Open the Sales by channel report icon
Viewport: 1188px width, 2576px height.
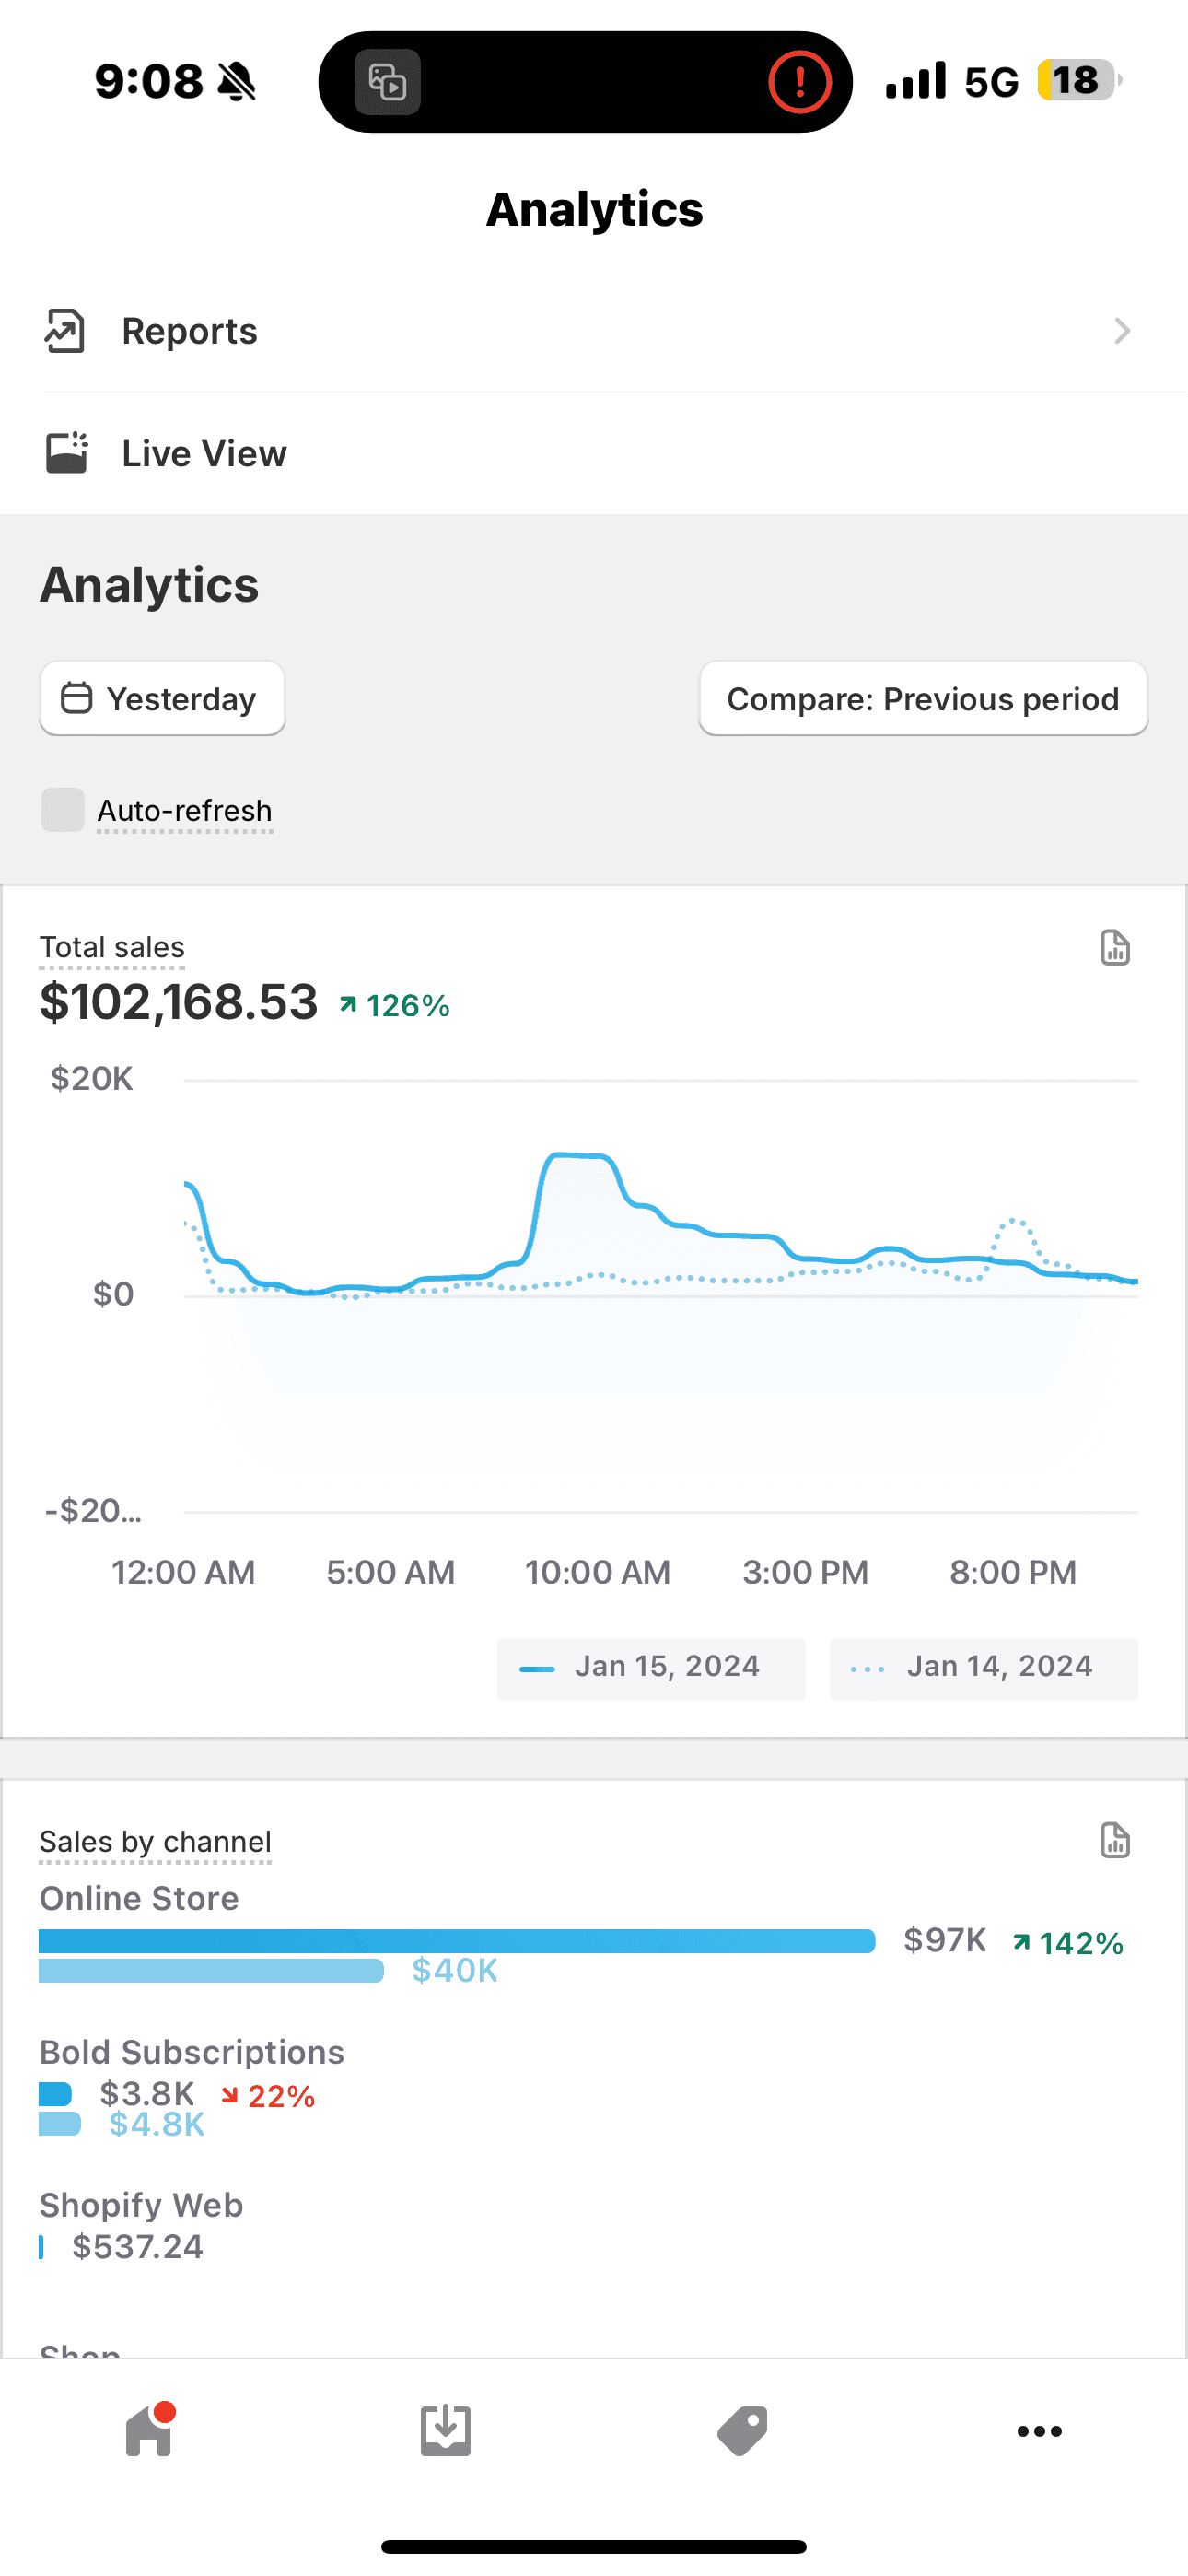(x=1115, y=1840)
